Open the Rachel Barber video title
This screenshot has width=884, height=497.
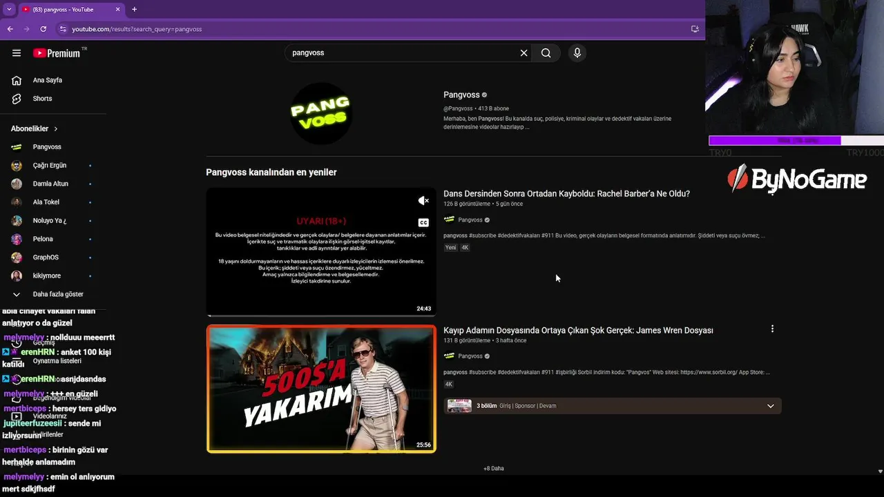click(566, 194)
